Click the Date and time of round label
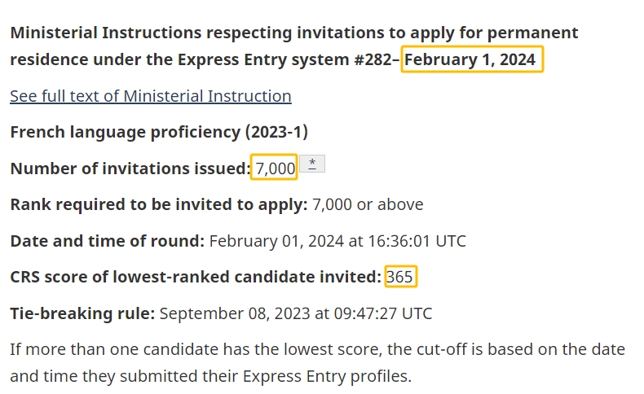The width and height of the screenshot is (644, 394). pyautogui.click(x=108, y=241)
